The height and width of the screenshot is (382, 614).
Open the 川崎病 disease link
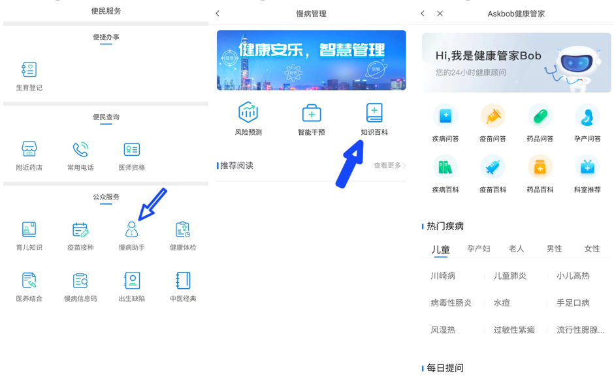click(x=443, y=276)
